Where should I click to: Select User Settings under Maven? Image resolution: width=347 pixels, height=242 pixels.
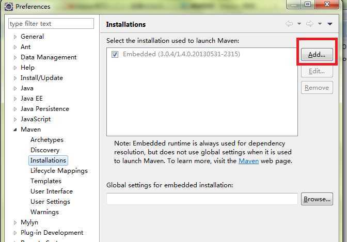coord(50,202)
